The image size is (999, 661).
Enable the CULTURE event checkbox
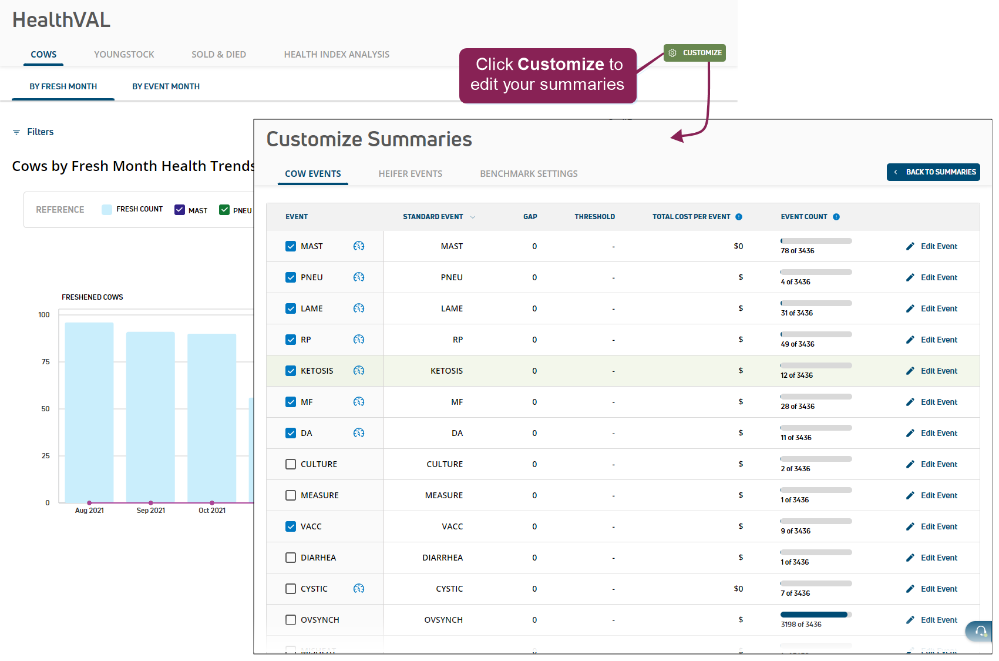[x=291, y=464]
